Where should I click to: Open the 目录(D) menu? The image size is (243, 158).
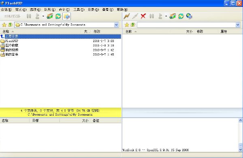[x=93, y=10]
